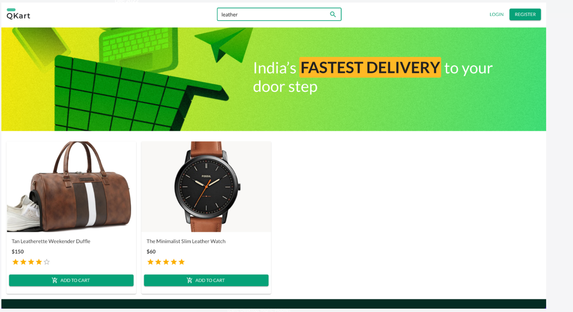Select the third star of Leather Watch rating
This screenshot has height=312, width=573.
[x=166, y=262]
